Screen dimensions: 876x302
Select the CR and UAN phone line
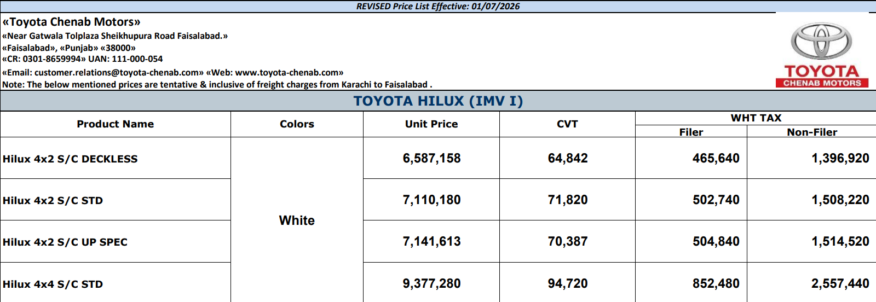tap(83, 59)
